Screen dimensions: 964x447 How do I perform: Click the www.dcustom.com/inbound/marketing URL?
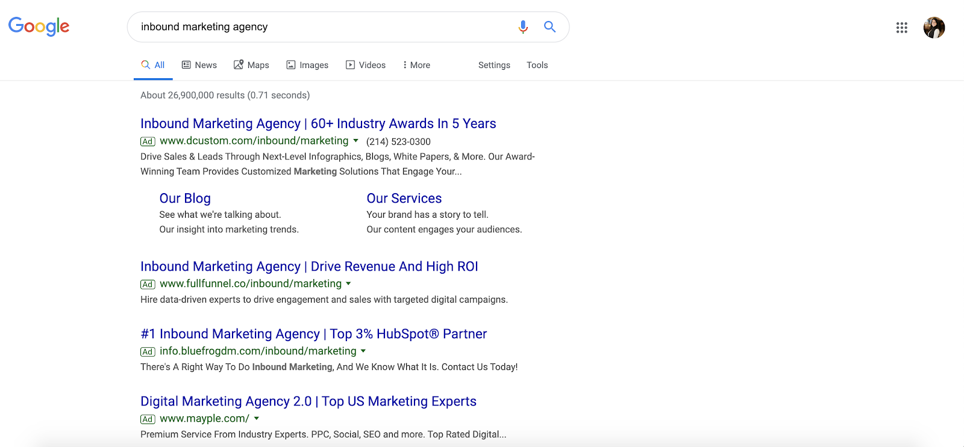pos(254,141)
